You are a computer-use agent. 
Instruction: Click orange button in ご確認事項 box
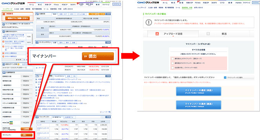pyautogui.click(x=18, y=18)
